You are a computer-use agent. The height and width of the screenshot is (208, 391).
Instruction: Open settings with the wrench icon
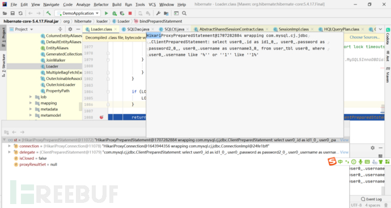click(158, 13)
